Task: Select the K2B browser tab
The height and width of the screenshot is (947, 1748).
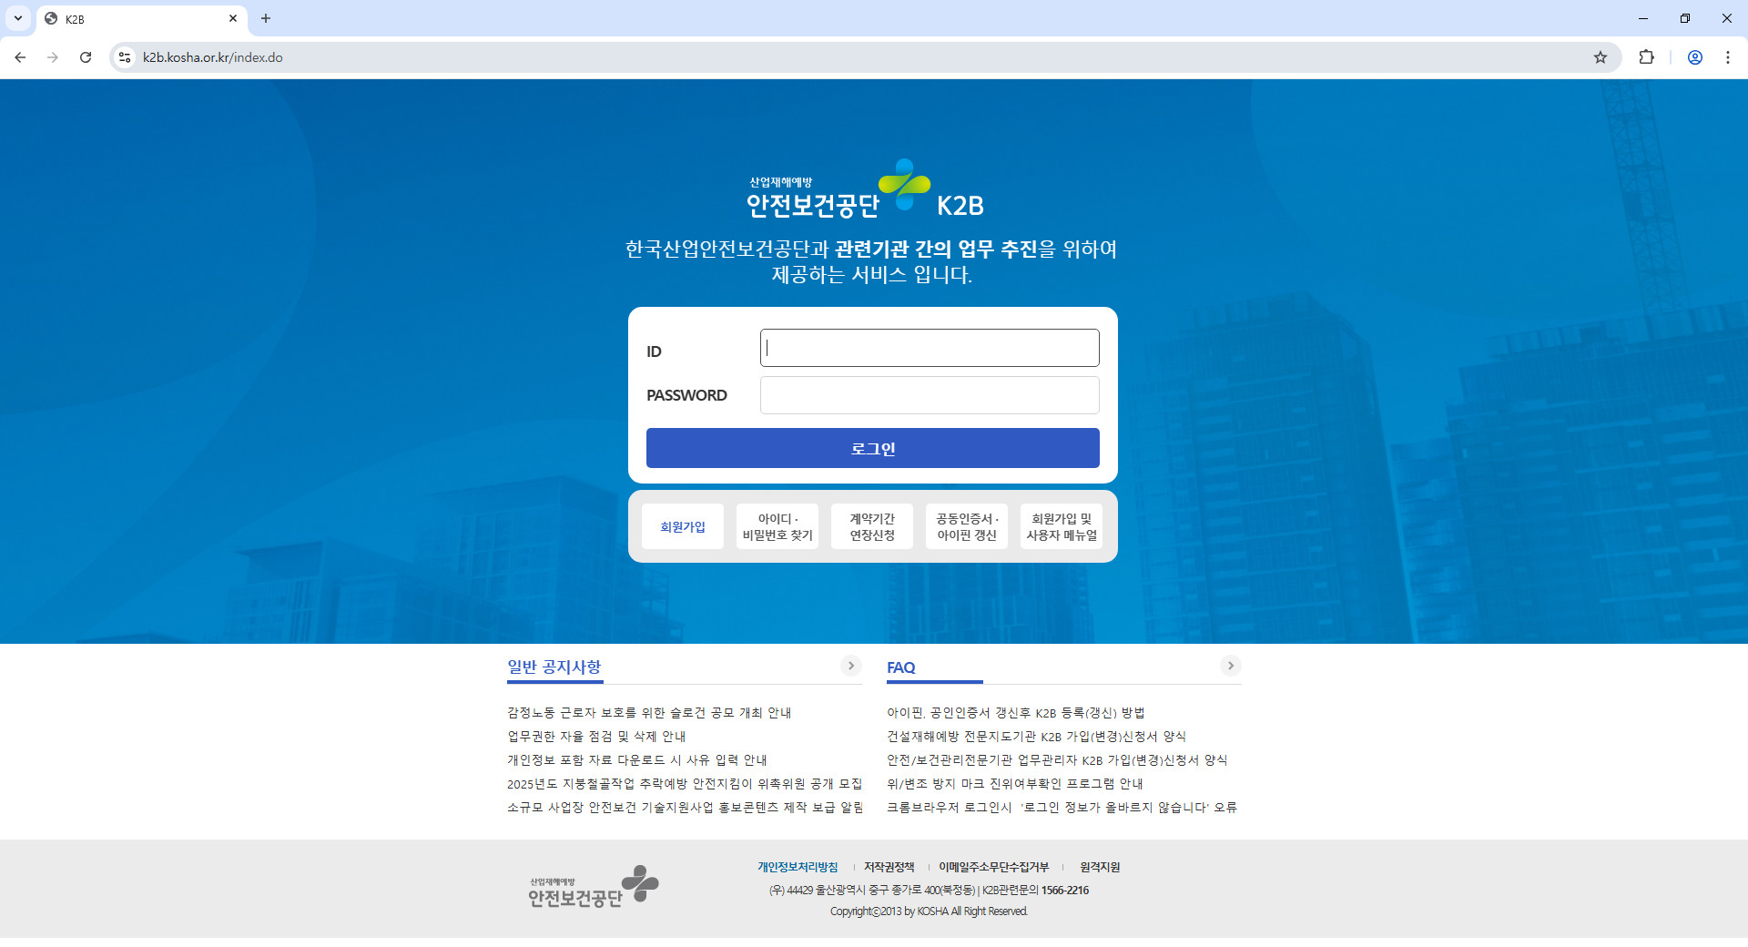Action: (141, 19)
